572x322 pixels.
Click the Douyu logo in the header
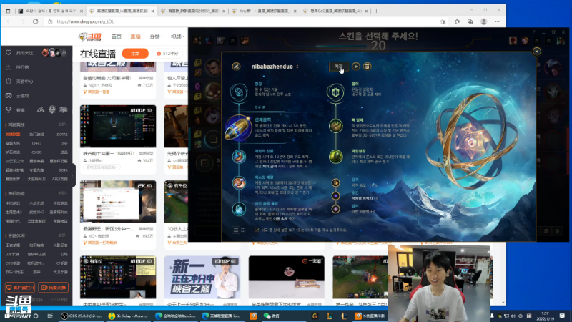coord(90,36)
